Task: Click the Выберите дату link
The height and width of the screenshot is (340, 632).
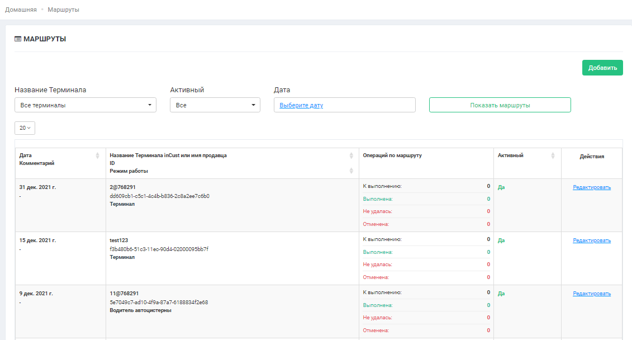Action: [301, 105]
